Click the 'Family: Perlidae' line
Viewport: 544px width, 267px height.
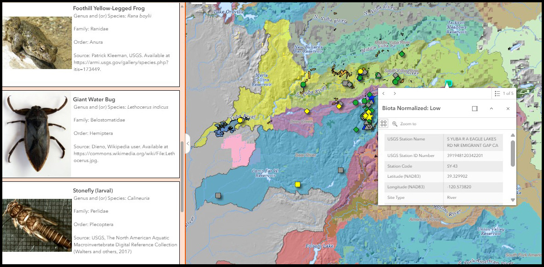pos(91,211)
